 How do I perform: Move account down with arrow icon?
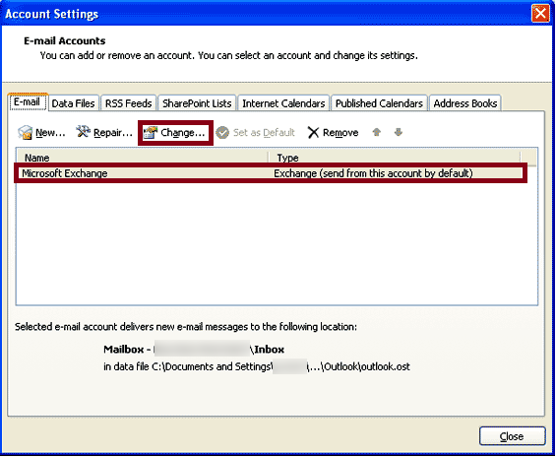click(399, 132)
